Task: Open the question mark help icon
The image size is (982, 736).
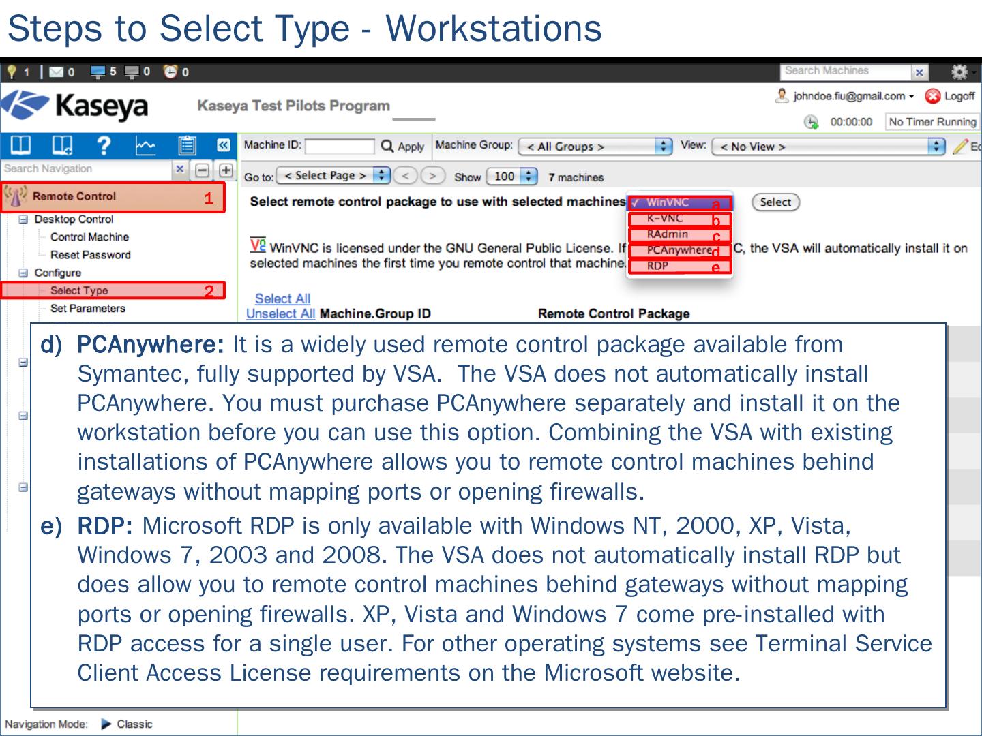Action: pyautogui.click(x=104, y=145)
